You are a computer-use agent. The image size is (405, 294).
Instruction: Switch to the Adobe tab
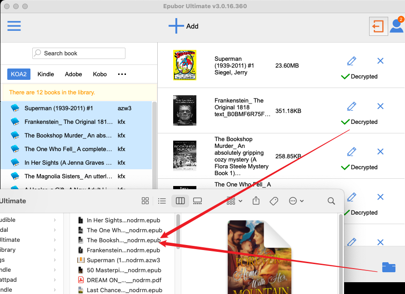(73, 74)
